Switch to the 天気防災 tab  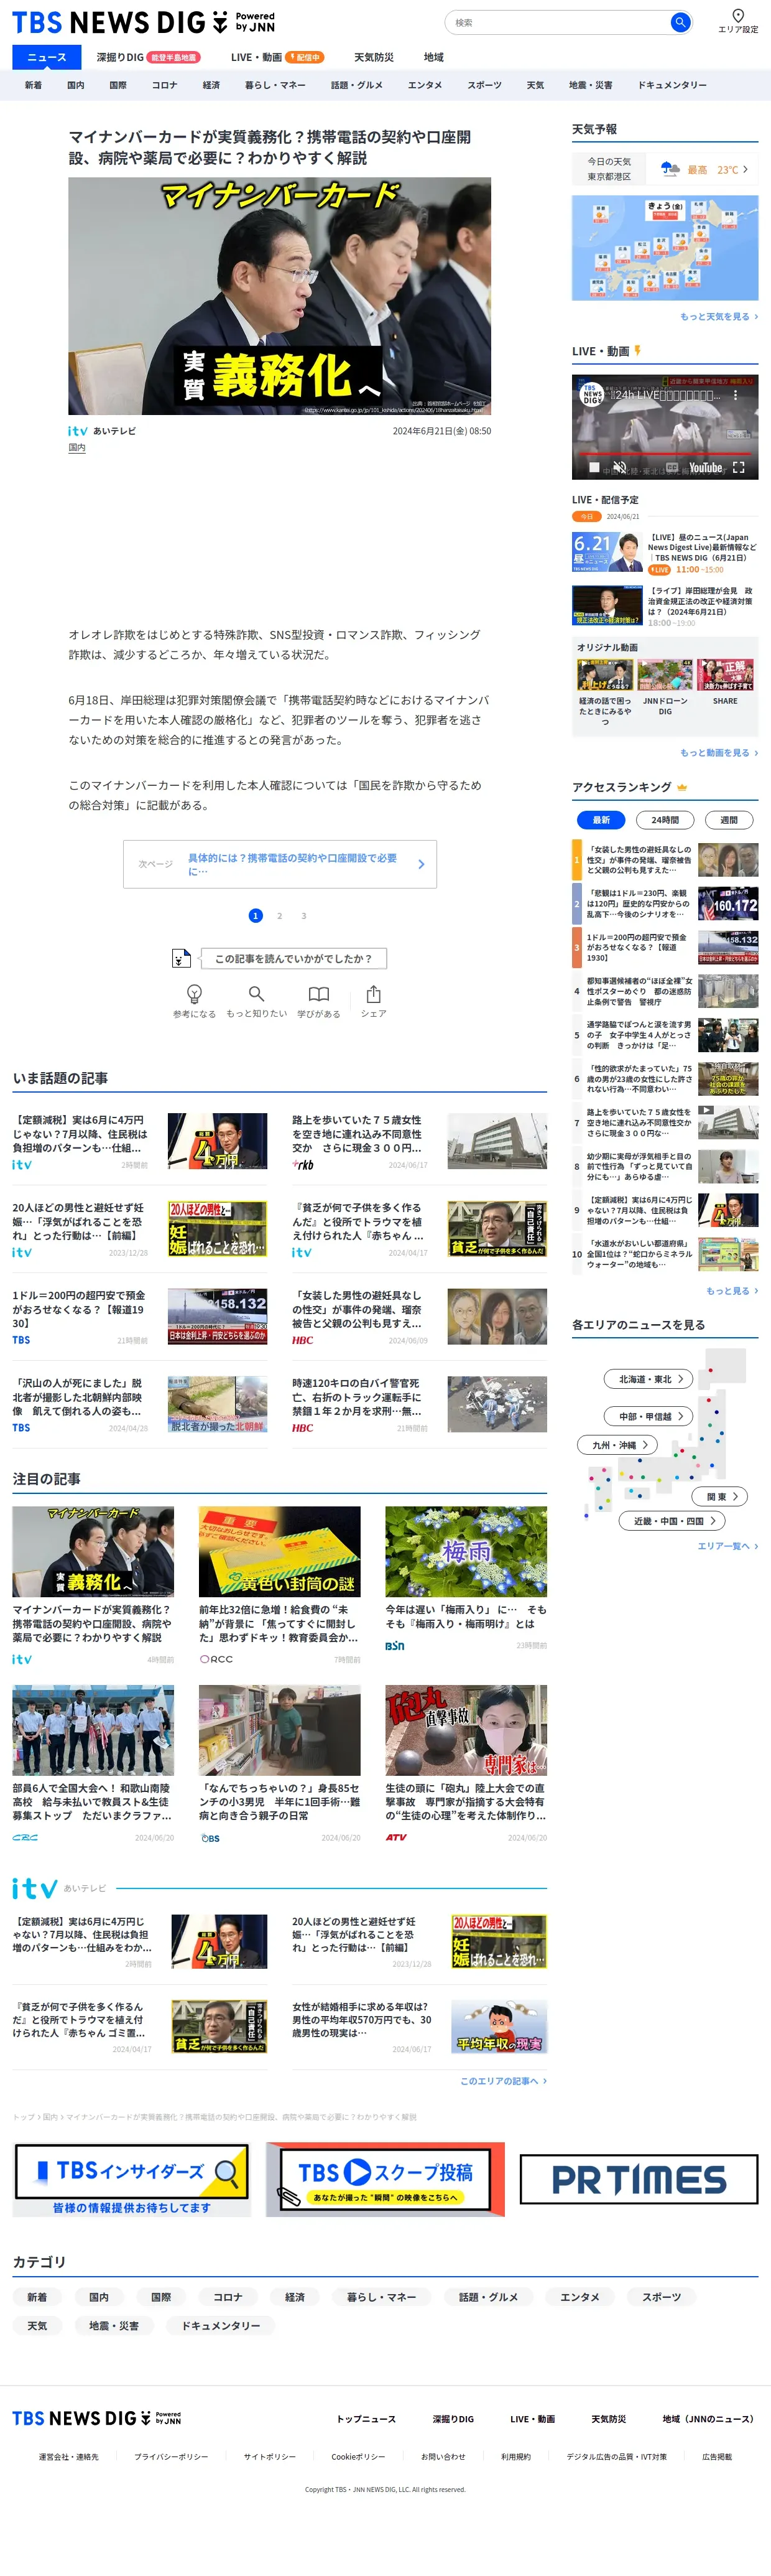pyautogui.click(x=374, y=57)
